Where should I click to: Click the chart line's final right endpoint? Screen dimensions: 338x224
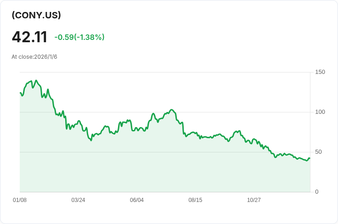point(310,158)
